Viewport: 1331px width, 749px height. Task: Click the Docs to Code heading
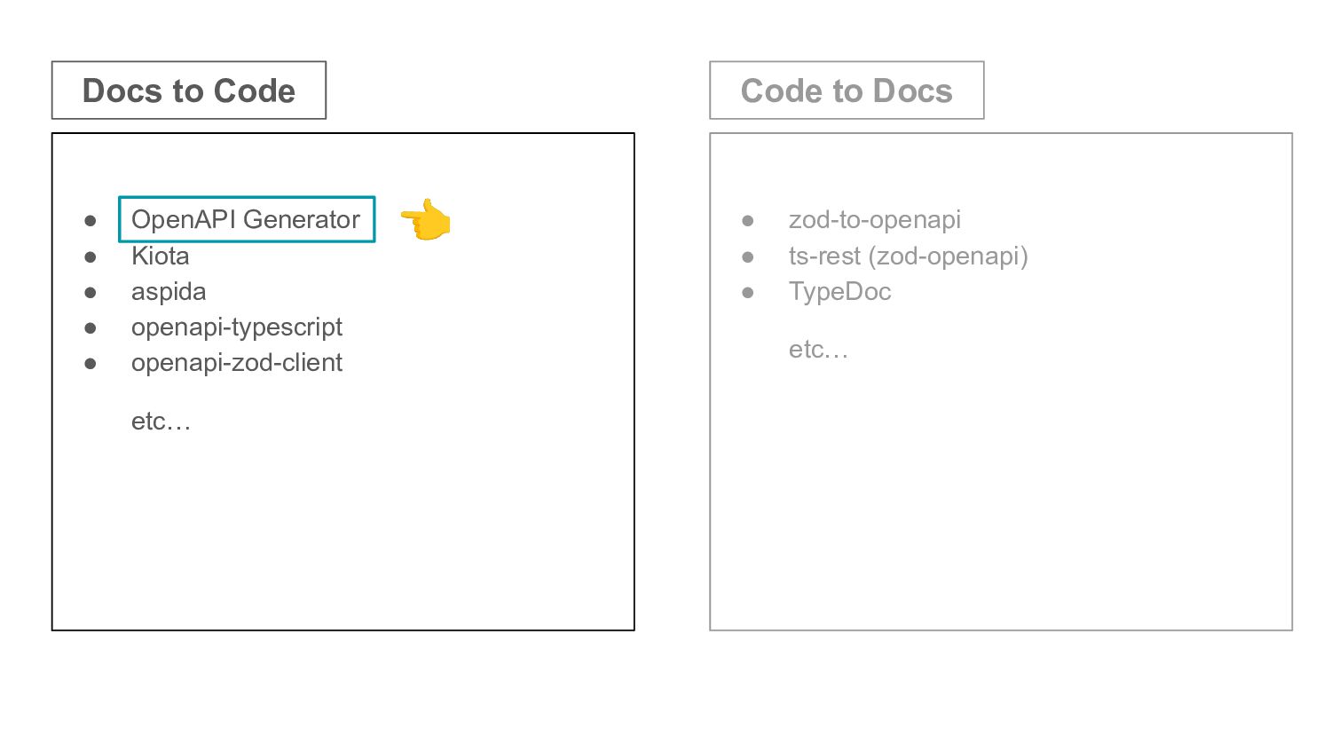click(x=189, y=91)
